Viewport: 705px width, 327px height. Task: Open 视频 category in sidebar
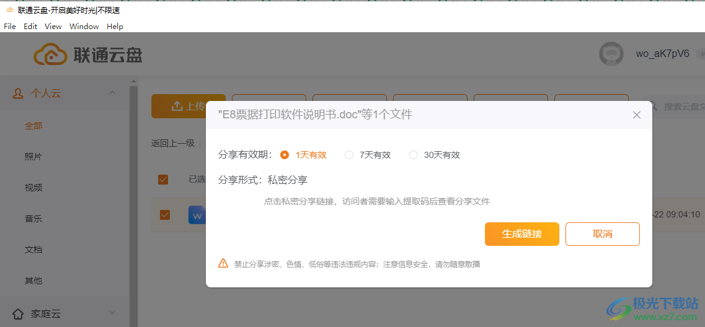tap(33, 188)
